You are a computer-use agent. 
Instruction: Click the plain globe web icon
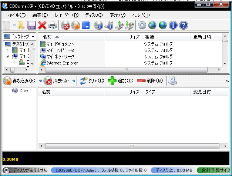tap(163, 25)
